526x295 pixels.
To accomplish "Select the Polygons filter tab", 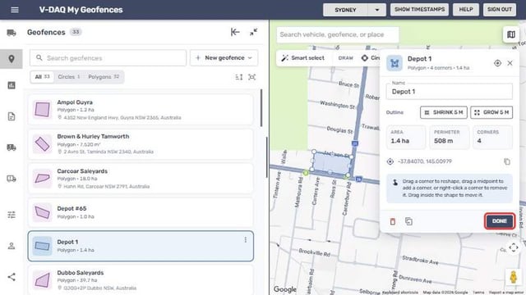I will point(104,76).
